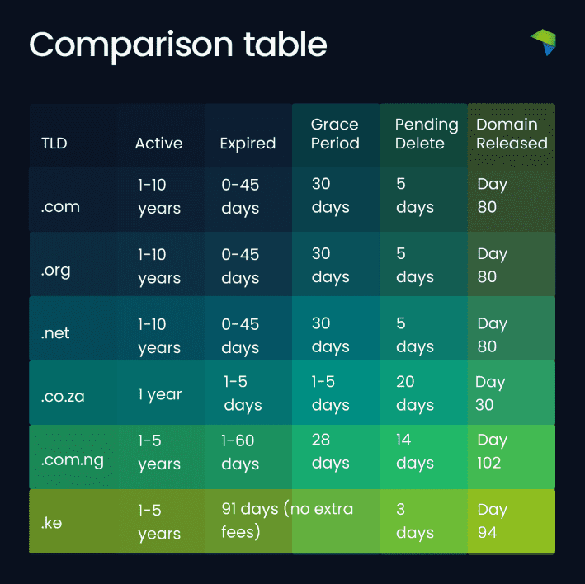Select the Domain Released column header
Image resolution: width=585 pixels, height=584 pixels.
512,134
